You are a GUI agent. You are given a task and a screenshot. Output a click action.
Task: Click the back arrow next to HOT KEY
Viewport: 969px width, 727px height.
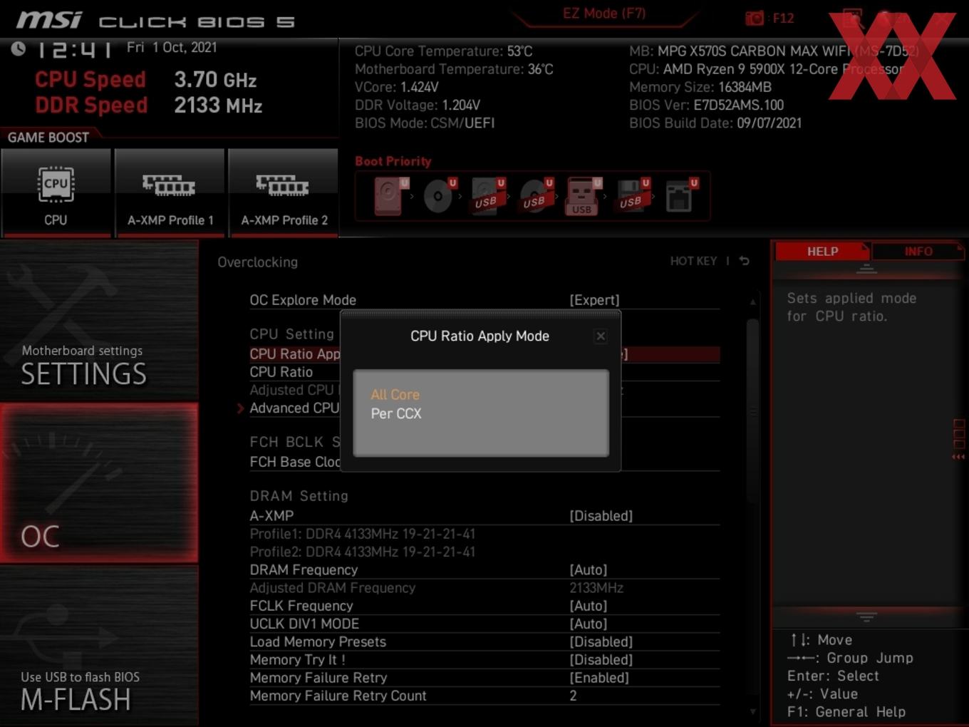pos(744,261)
